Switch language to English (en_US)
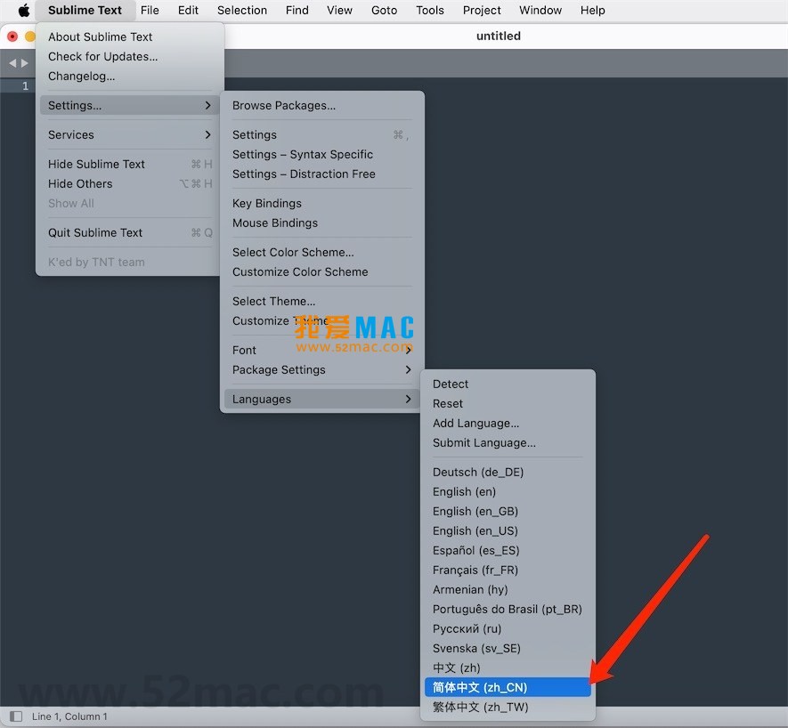Image resolution: width=788 pixels, height=728 pixels. pos(508,531)
